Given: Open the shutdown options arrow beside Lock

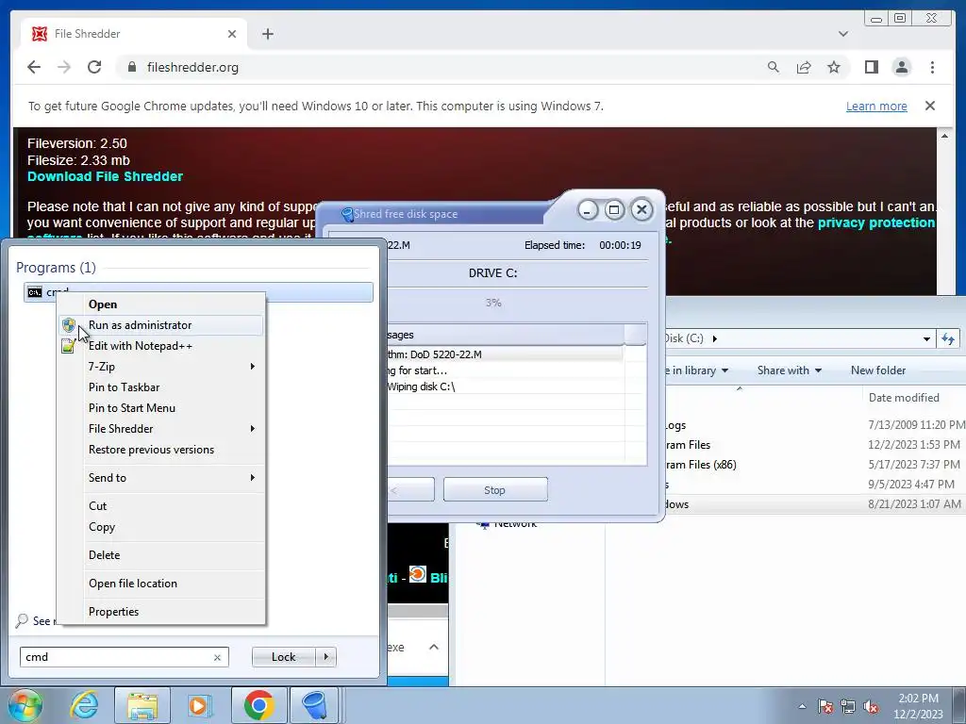Looking at the screenshot, I should [325, 657].
